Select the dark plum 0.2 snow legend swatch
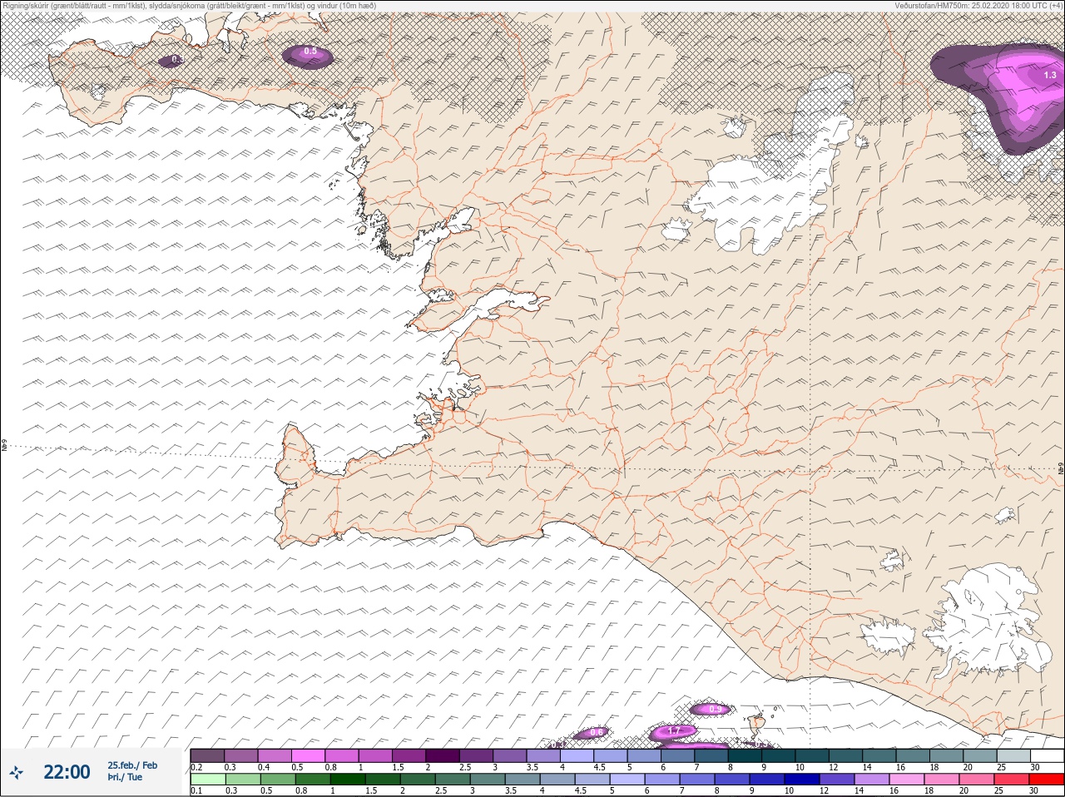 pos(207,755)
